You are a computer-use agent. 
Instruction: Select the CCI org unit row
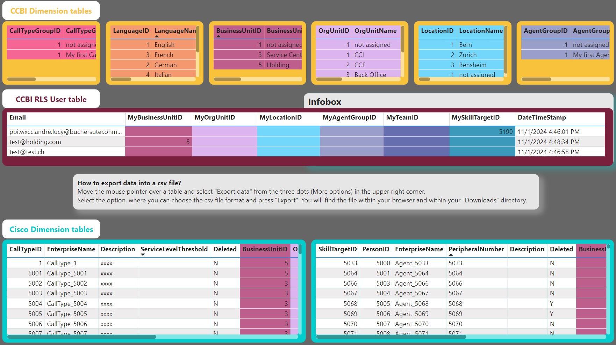tap(358, 55)
